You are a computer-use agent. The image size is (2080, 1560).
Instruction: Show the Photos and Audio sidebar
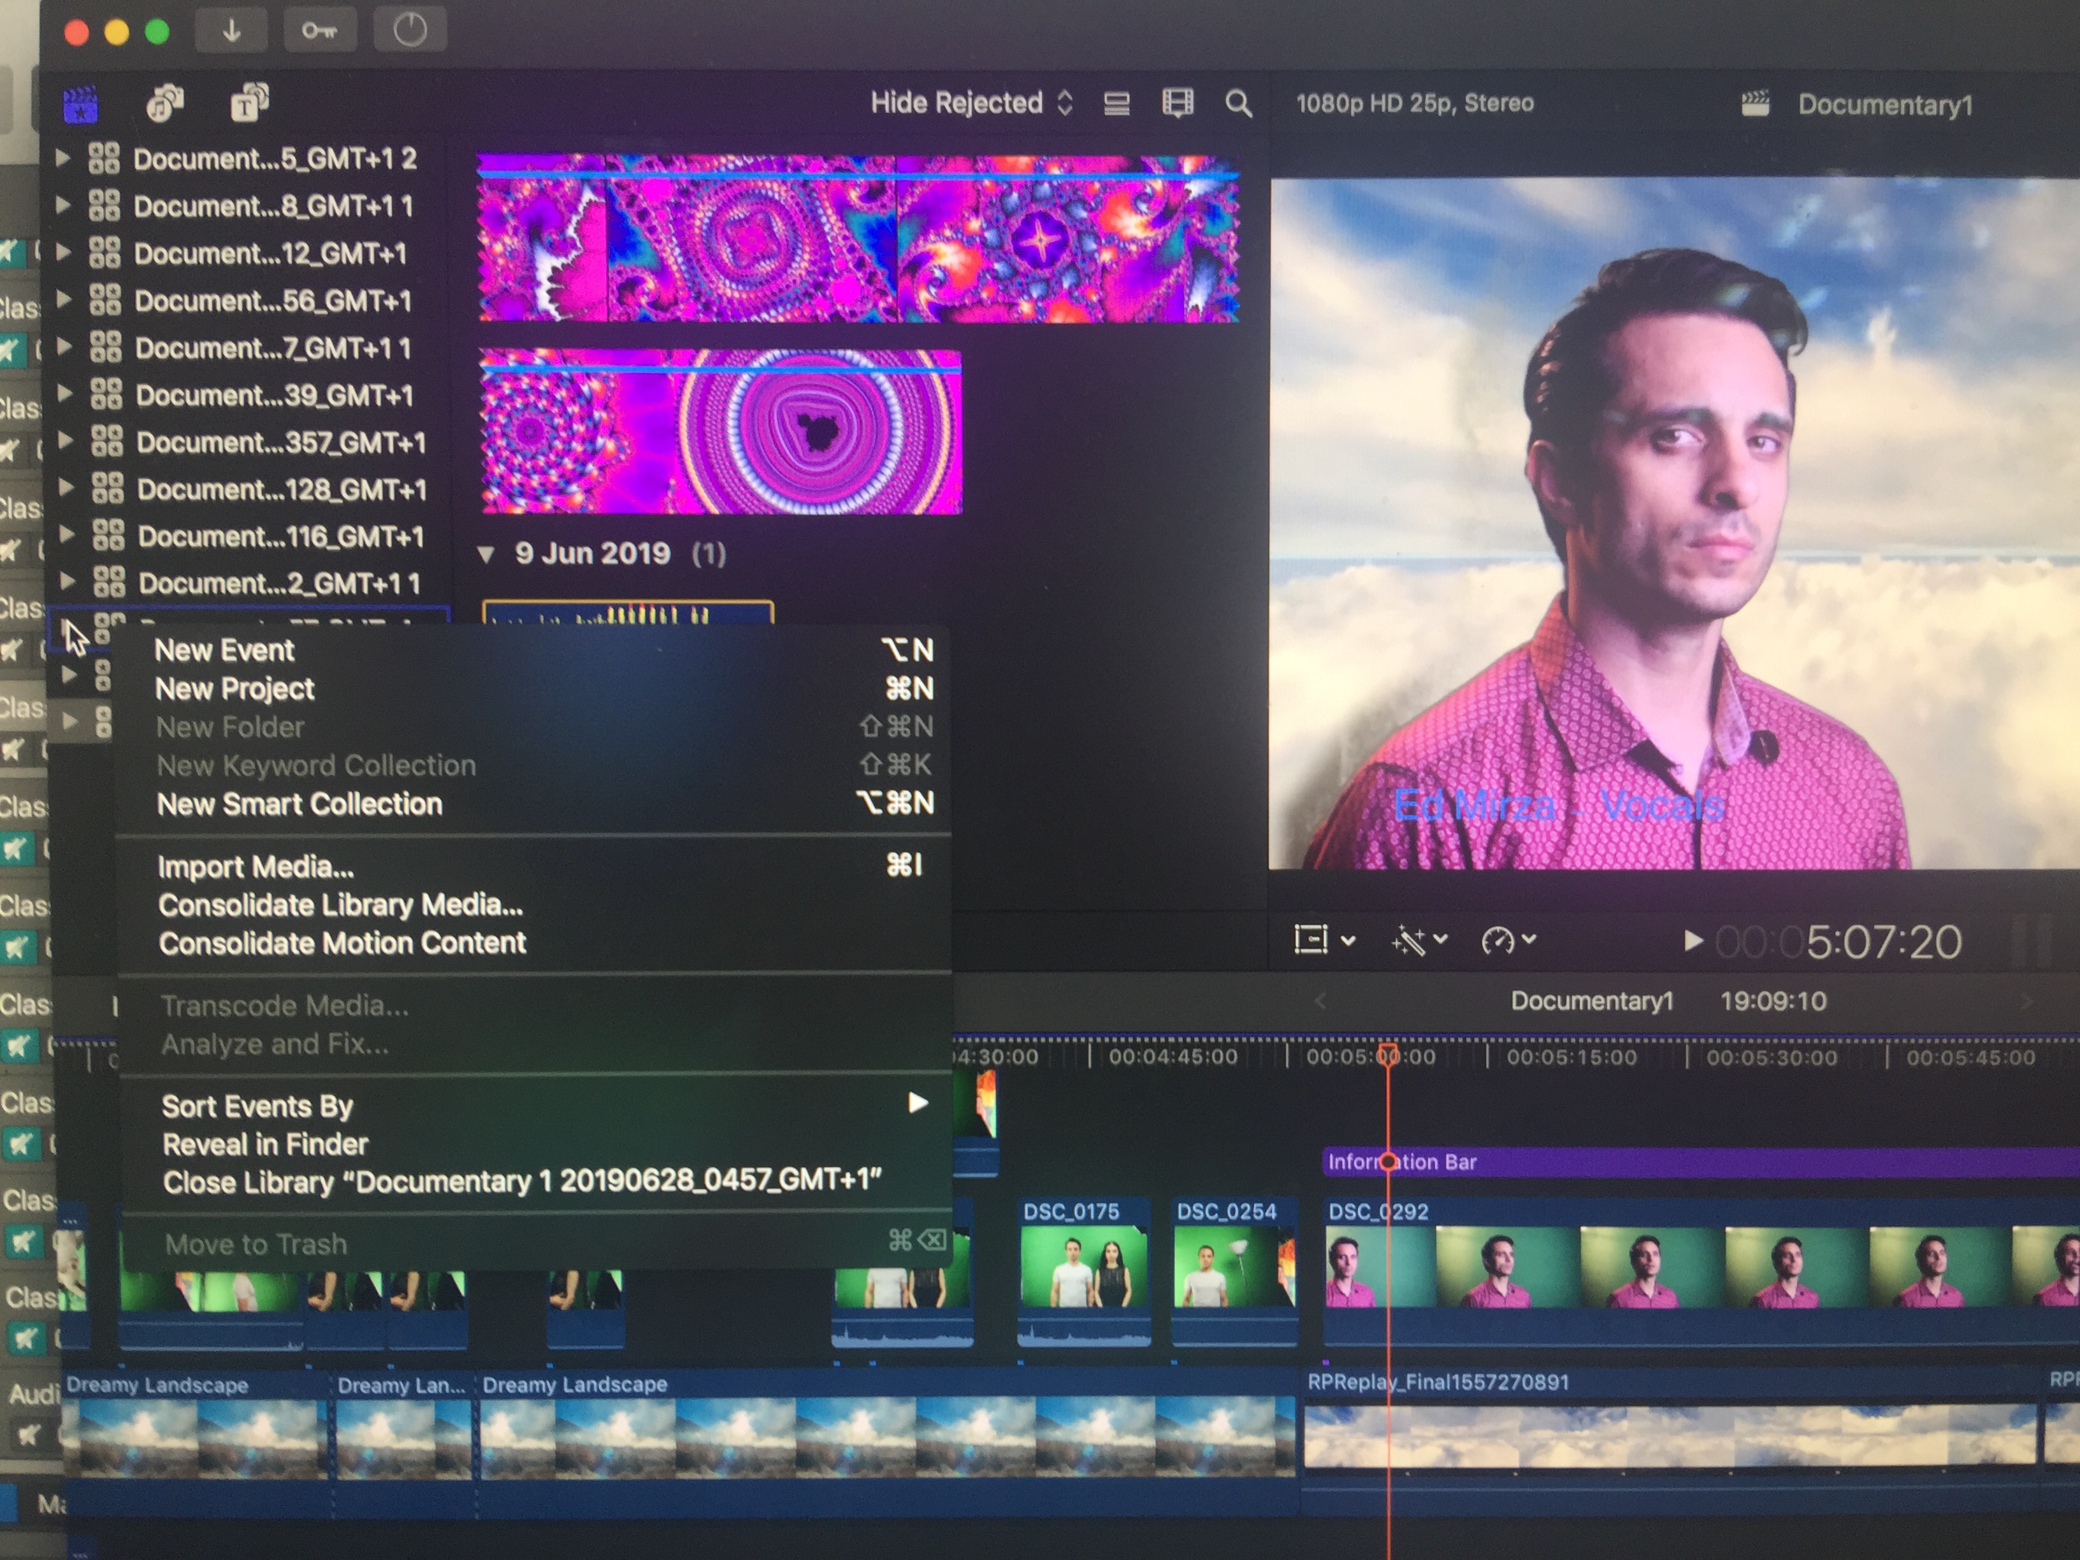pyautogui.click(x=164, y=103)
